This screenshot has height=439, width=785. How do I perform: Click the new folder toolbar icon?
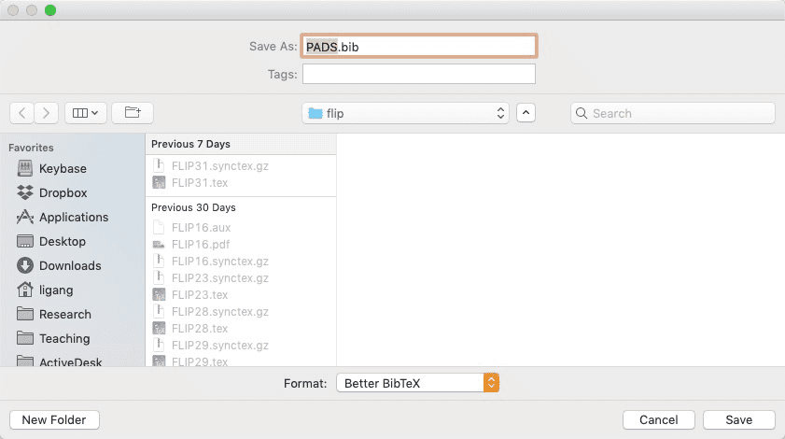coord(133,113)
